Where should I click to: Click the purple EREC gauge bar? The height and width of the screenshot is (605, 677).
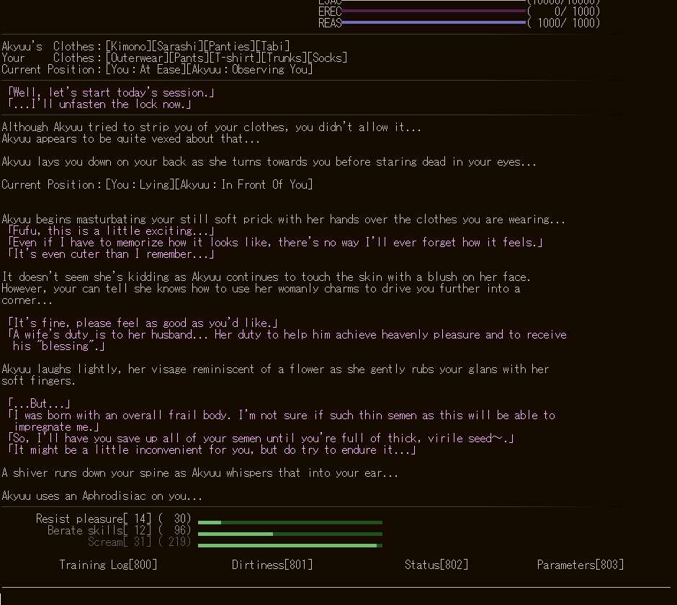coord(434,11)
